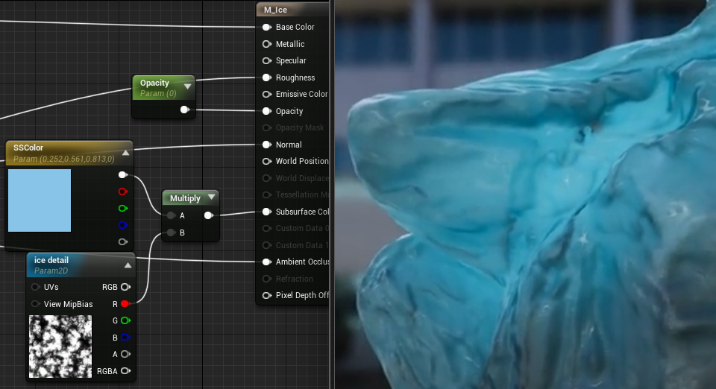The image size is (716, 389).
Task: Select the Opacity Param node header
Action: pos(163,87)
